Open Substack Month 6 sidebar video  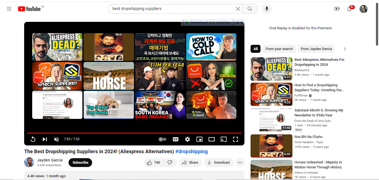tap(319, 113)
